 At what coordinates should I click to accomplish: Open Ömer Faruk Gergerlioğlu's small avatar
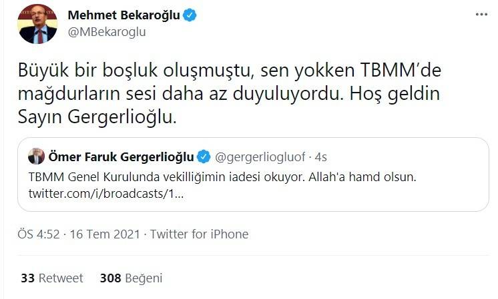click(x=36, y=157)
